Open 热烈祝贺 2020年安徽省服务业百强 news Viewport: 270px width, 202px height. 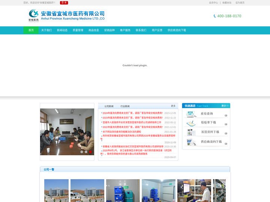138,137
